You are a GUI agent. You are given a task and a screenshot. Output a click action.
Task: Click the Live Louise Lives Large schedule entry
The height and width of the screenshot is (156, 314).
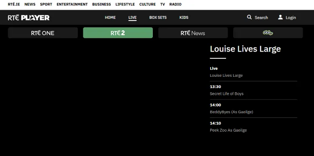coord(254,72)
